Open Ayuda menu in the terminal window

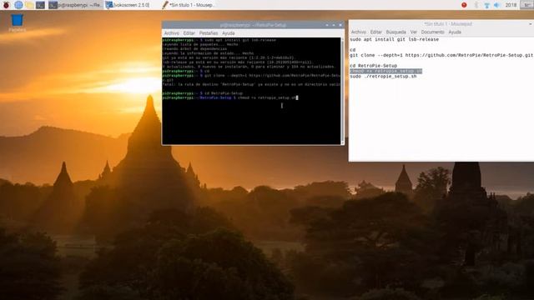tap(228, 33)
